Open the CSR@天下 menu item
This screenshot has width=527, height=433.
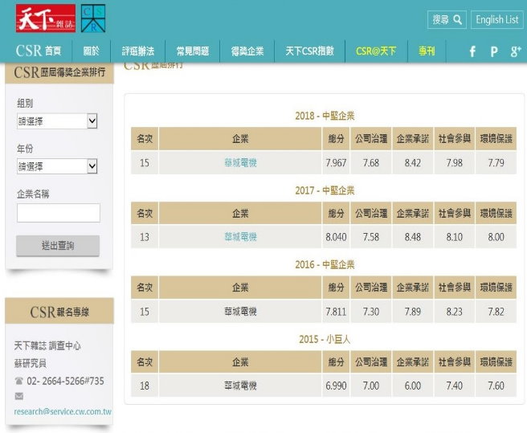pyautogui.click(x=376, y=51)
